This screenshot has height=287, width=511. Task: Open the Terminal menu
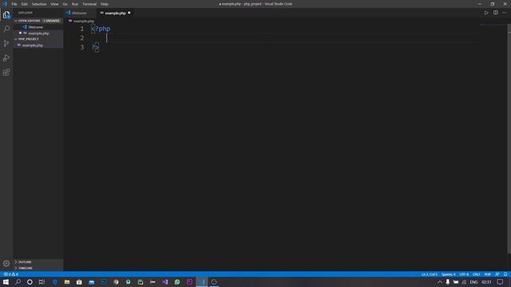point(89,4)
